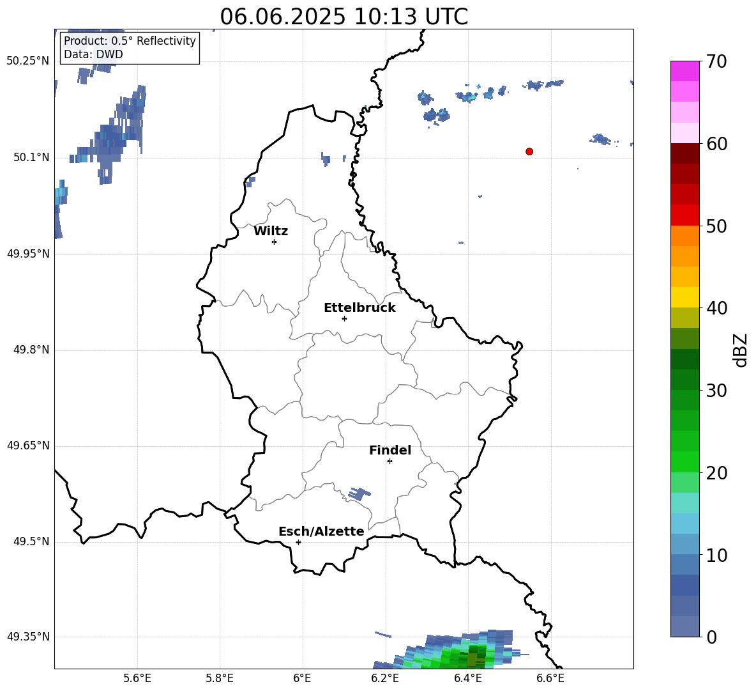Image resolution: width=756 pixels, height=691 pixels.
Task: Click the Esch/Alzette station cross marker
Action: (x=298, y=542)
